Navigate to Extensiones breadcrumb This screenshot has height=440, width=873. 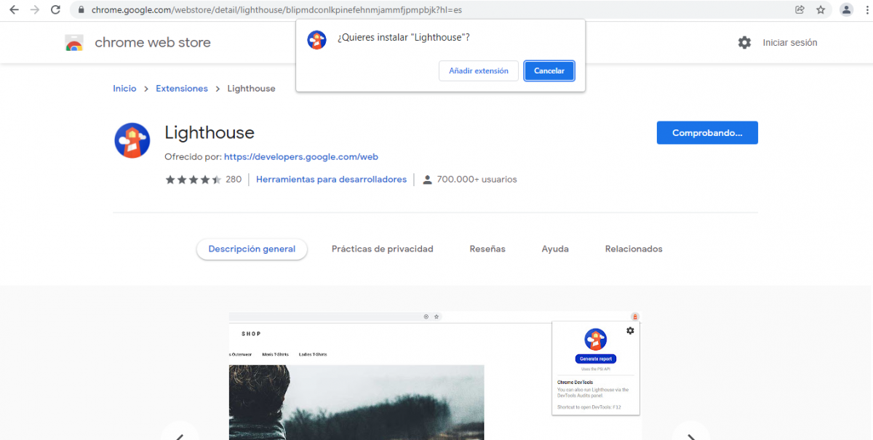tap(182, 89)
